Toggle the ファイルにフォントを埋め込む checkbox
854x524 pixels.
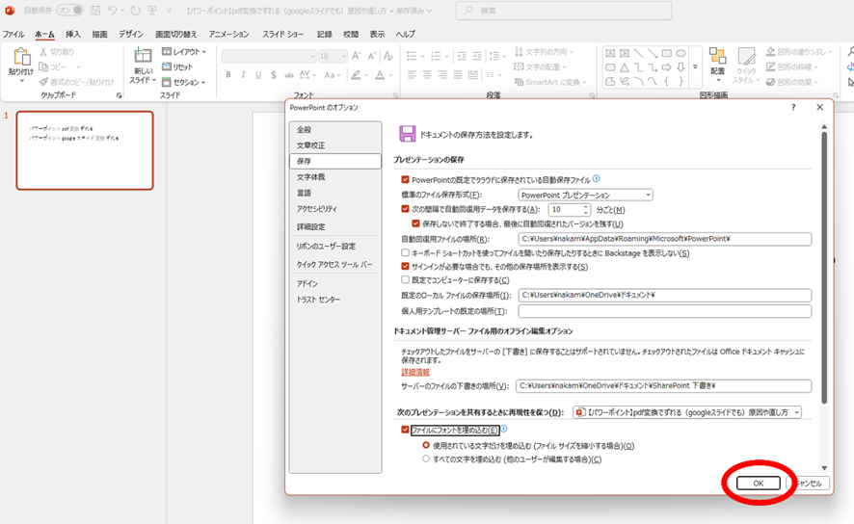point(406,430)
